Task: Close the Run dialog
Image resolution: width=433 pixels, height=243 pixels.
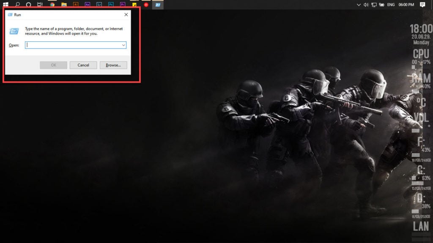Action: click(126, 15)
